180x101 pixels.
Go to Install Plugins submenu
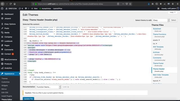pyautogui.click(x=7, y=96)
